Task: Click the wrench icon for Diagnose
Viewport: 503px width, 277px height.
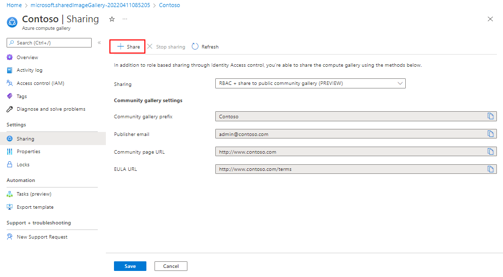Action: tap(10, 109)
